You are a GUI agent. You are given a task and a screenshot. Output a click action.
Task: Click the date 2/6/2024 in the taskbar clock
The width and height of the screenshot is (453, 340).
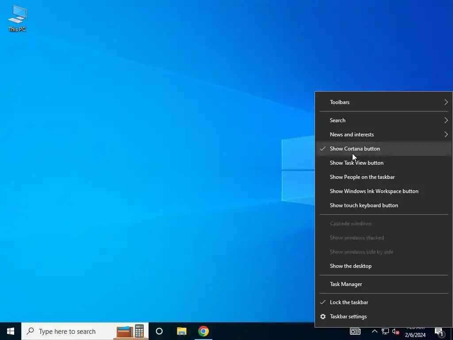[415, 335]
